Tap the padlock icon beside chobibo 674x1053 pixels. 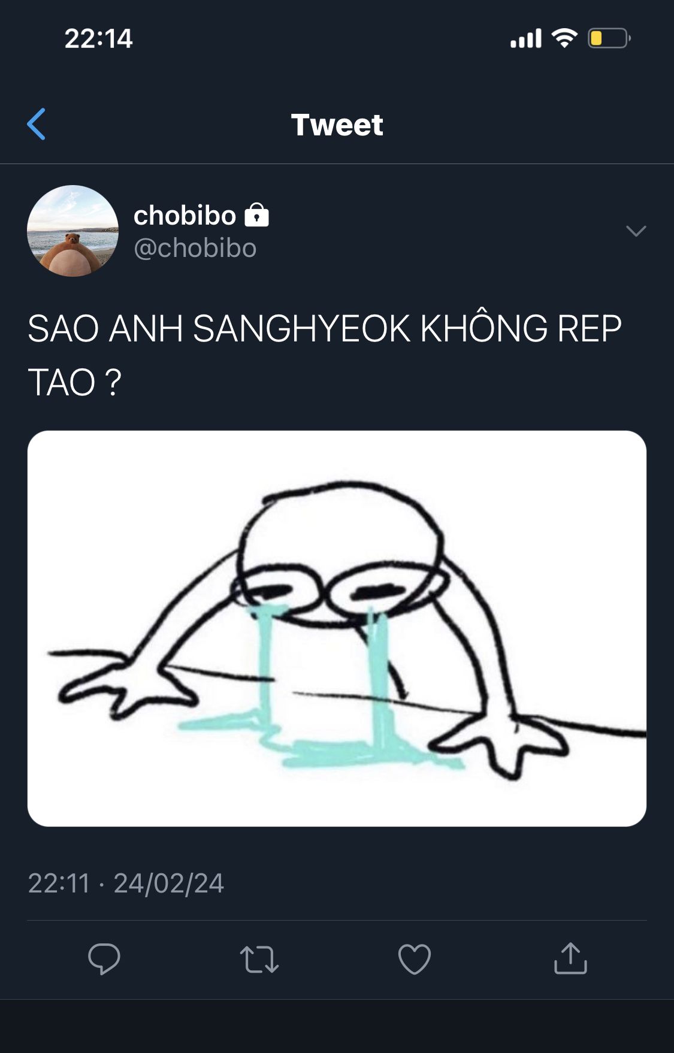click(257, 215)
